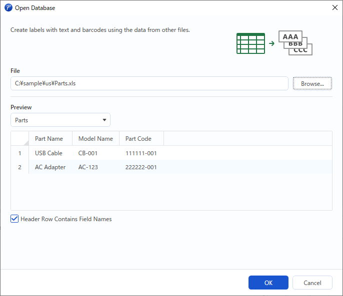Screen dimensions: 343x296
Task: Click the AC Adapter cell
Action: 50,167
